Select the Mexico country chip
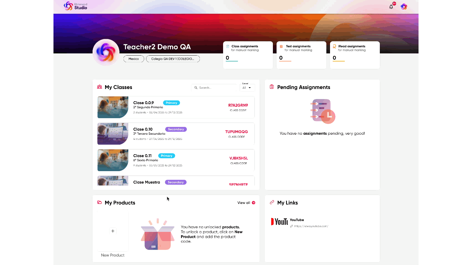 [134, 59]
